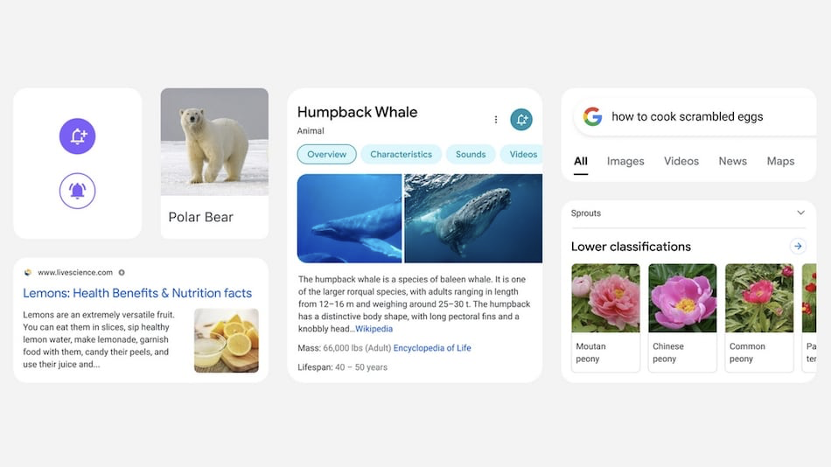Select the Characteristics chip
Image resolution: width=831 pixels, height=467 pixels.
click(x=402, y=154)
